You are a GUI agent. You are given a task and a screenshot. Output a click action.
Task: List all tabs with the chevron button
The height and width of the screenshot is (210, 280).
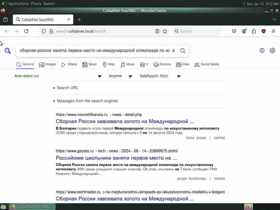[275, 19]
